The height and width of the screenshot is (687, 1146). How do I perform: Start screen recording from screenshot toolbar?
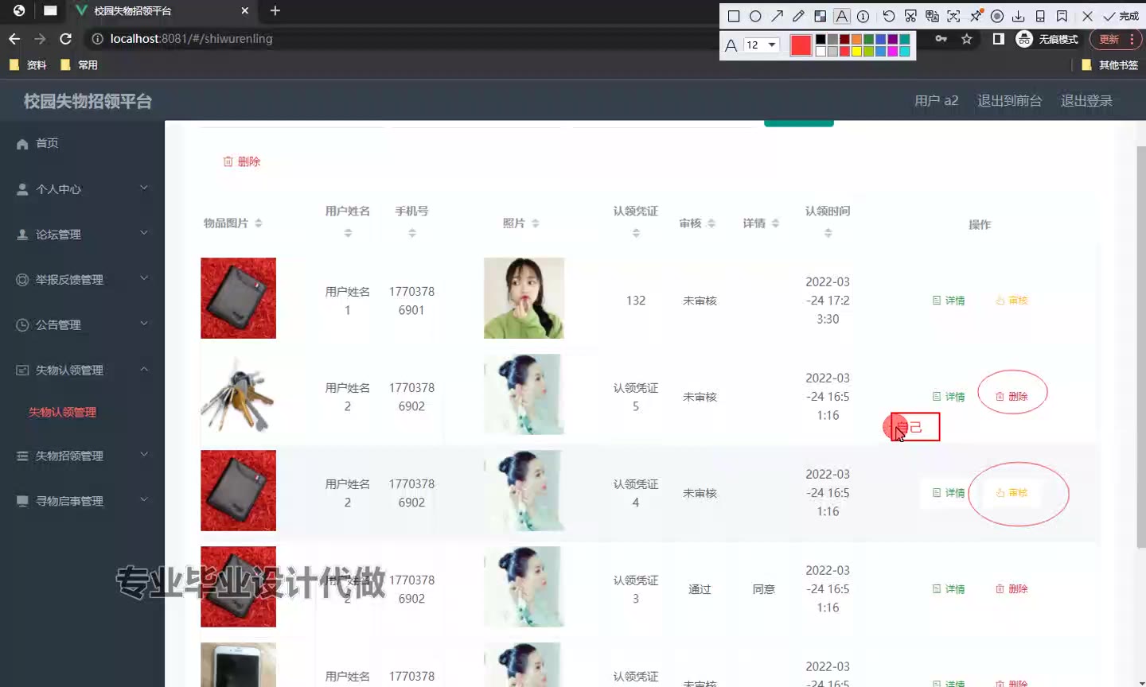point(997,16)
